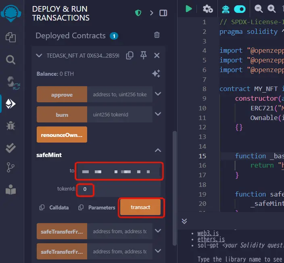The image size is (284, 263).
Task: Click the burn uint256 tokenId field
Action: pos(120,114)
